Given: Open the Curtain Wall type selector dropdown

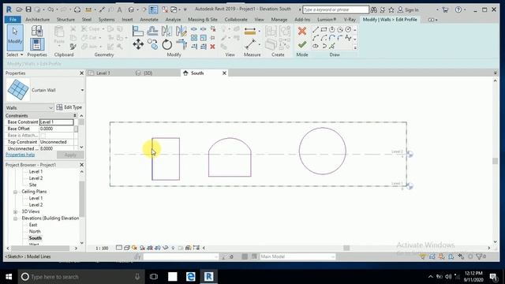Looking at the screenshot, I should 82,90.
